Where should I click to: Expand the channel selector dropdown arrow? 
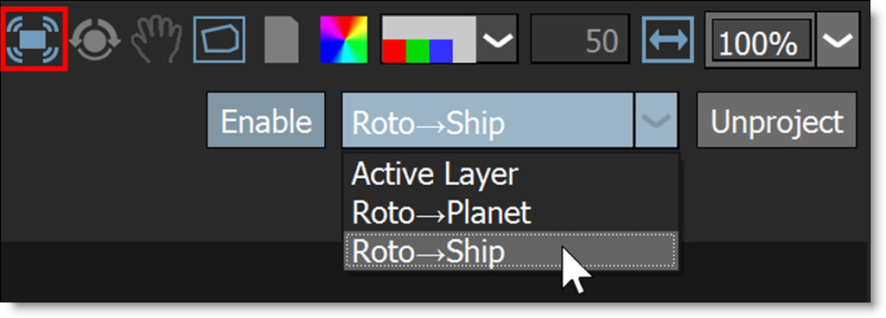coord(498,39)
